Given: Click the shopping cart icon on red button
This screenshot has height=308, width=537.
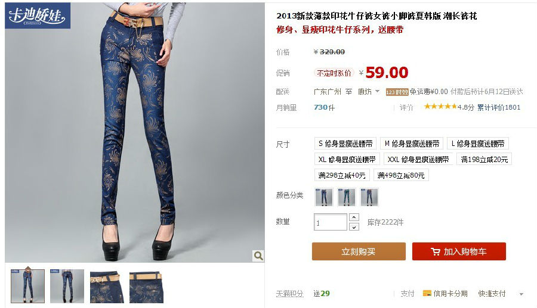Looking at the screenshot, I should tap(436, 251).
